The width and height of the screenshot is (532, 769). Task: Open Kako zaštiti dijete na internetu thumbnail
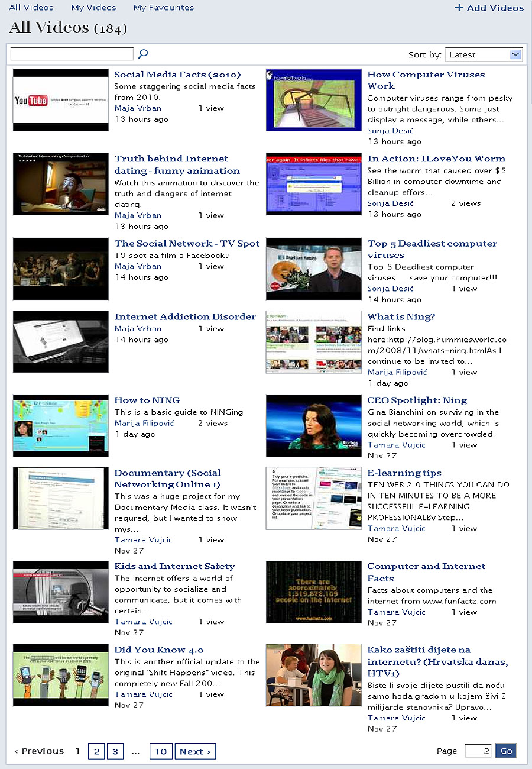click(x=314, y=676)
